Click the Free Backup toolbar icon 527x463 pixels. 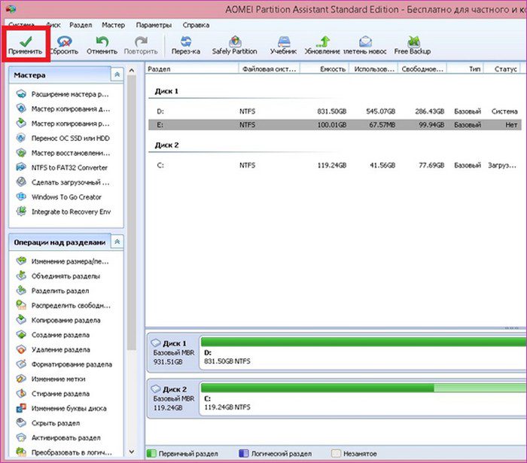pos(413,45)
